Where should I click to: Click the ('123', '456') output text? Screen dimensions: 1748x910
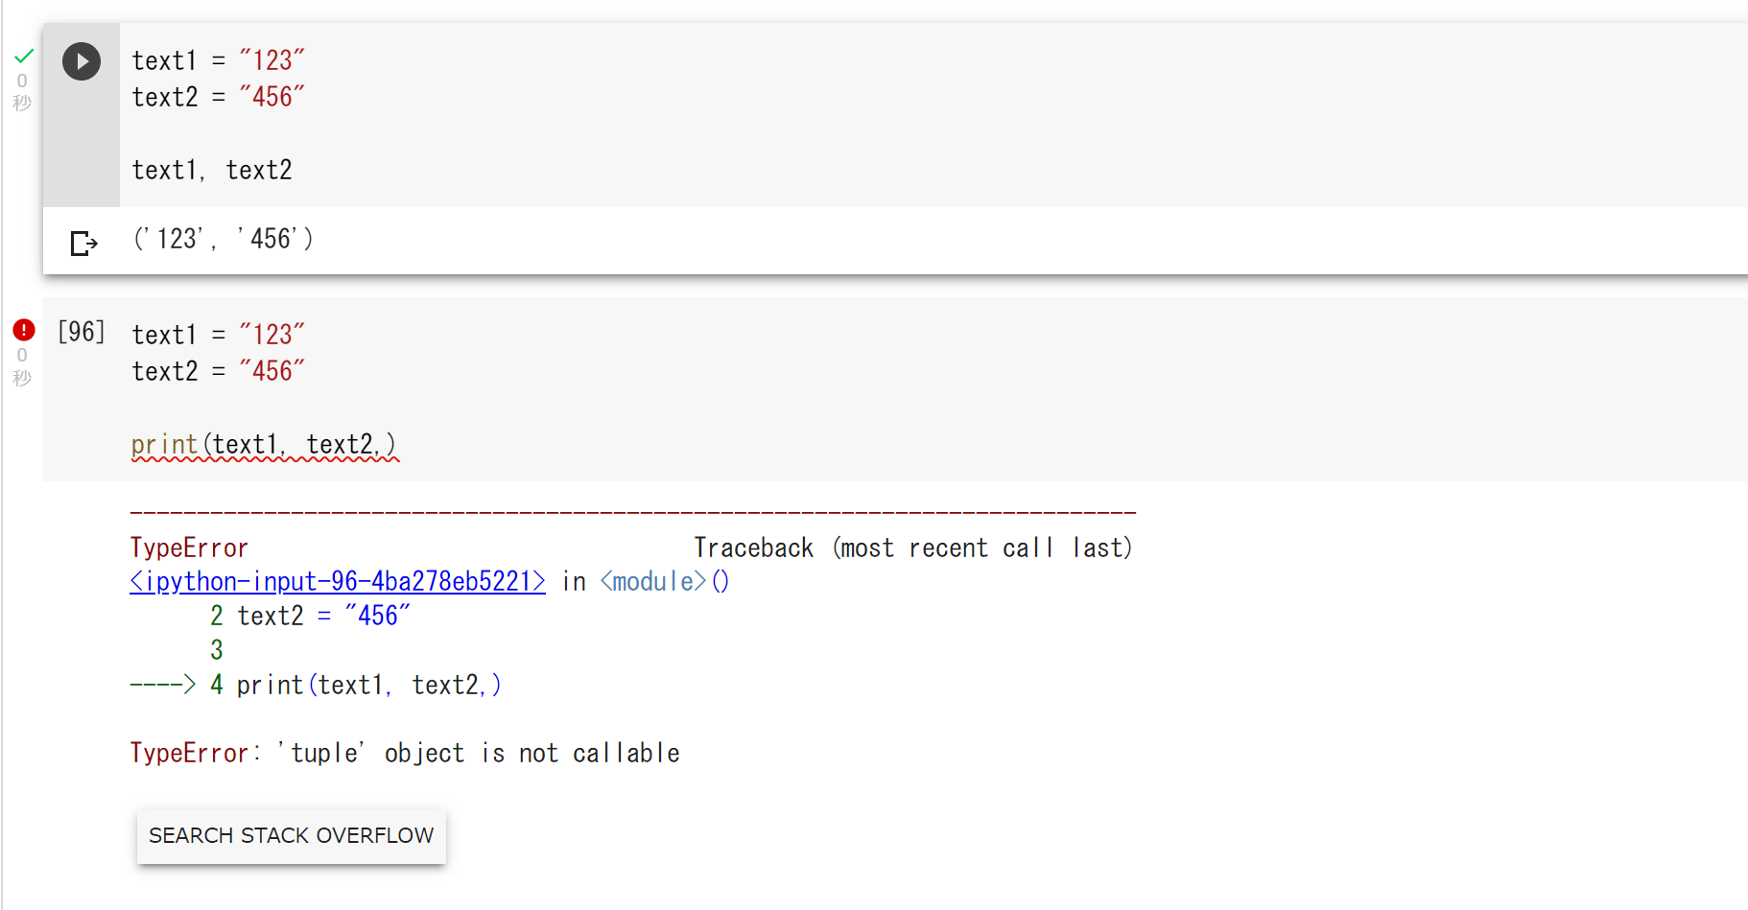coord(224,239)
